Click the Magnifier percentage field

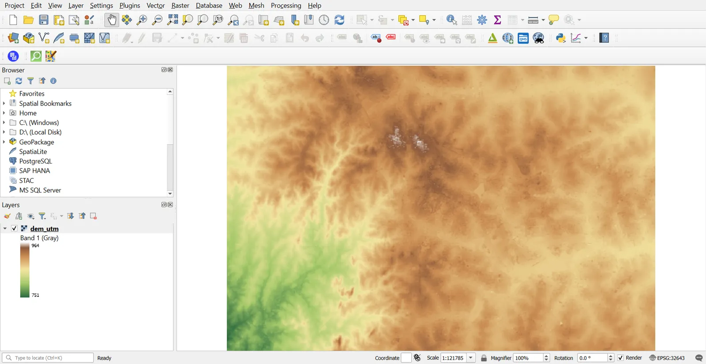pos(528,358)
